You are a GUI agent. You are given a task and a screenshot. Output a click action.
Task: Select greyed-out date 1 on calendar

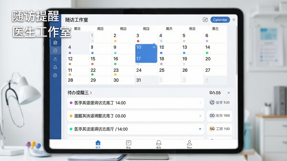pyautogui.click(x=100, y=37)
